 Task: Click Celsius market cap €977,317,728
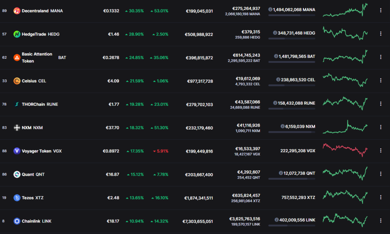[200, 81]
